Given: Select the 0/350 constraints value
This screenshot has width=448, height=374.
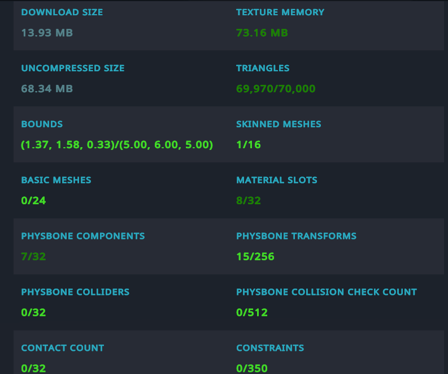Looking at the screenshot, I should point(252,368).
